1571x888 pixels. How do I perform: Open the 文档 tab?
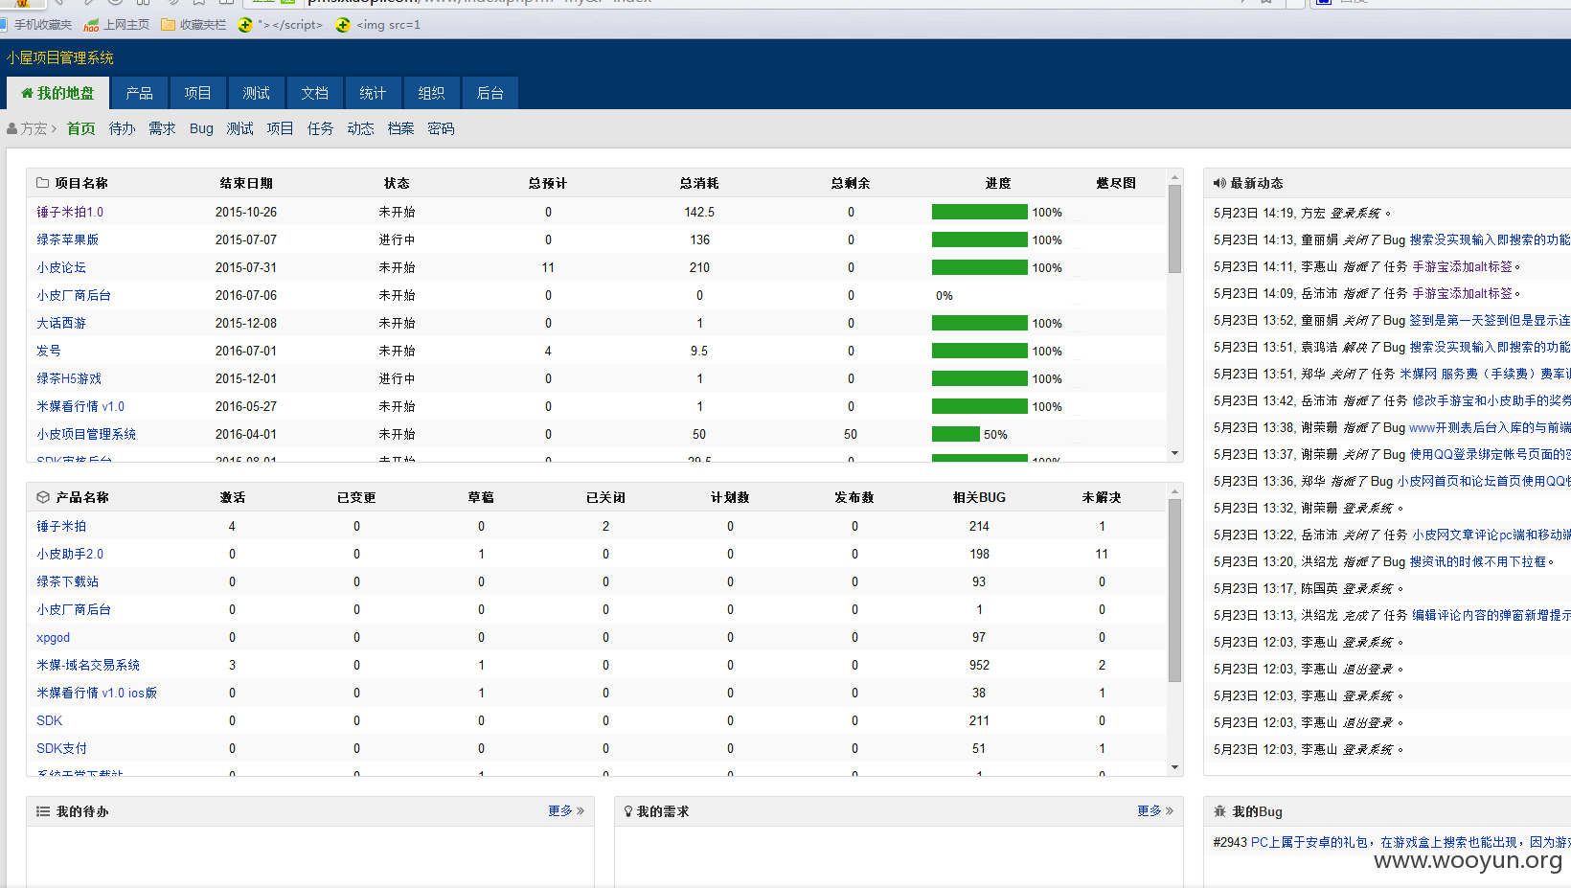coord(314,93)
